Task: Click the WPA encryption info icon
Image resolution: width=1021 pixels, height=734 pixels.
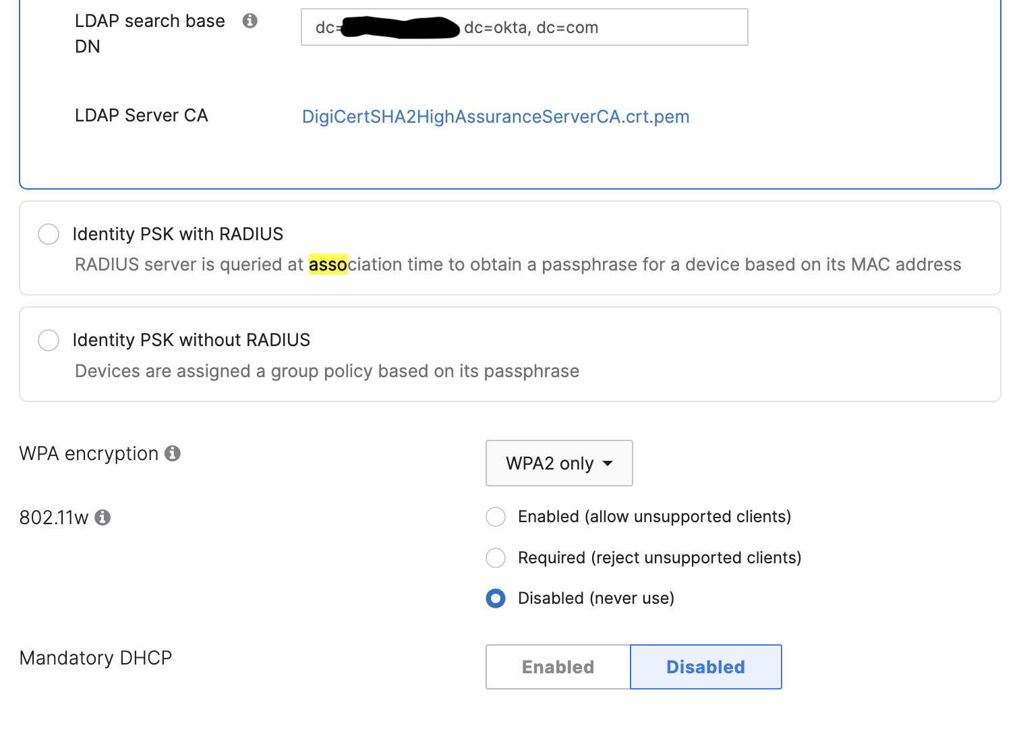Action: 173,453
